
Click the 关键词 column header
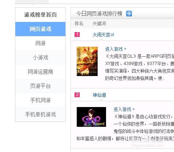pyautogui.click(x=99, y=23)
